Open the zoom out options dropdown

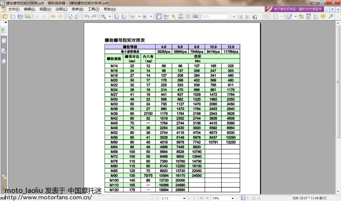point(139,17)
